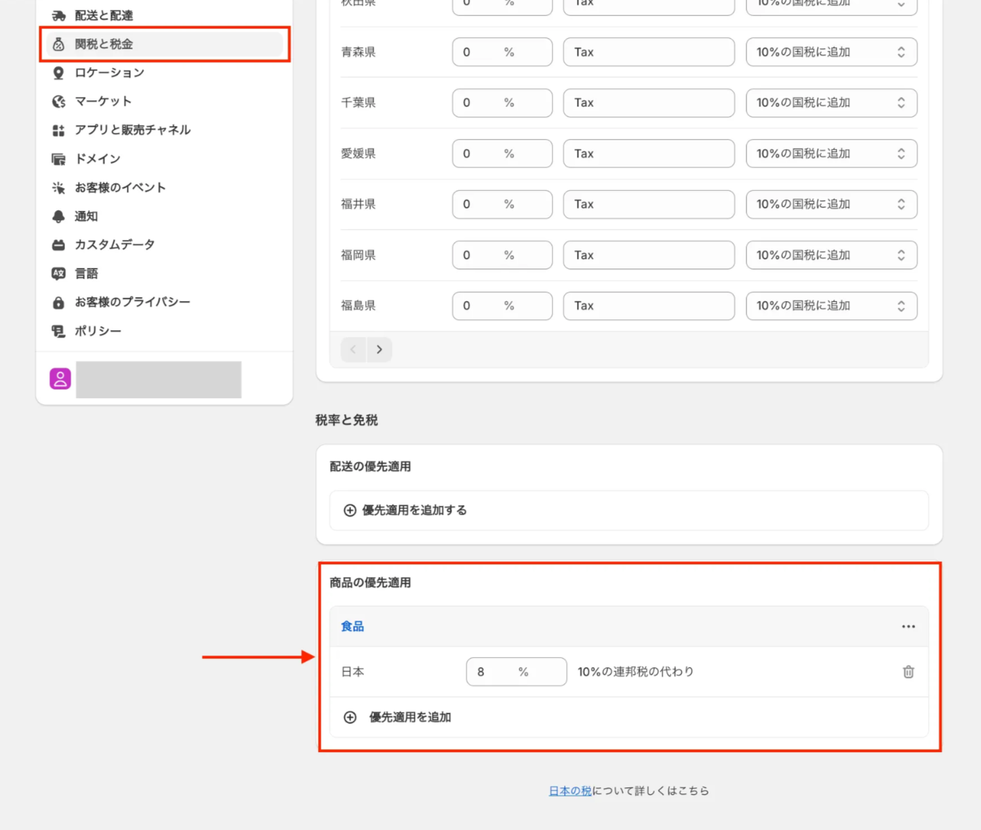Open tax type dropdown for 愛媛県
The image size is (981, 830).
(832, 154)
